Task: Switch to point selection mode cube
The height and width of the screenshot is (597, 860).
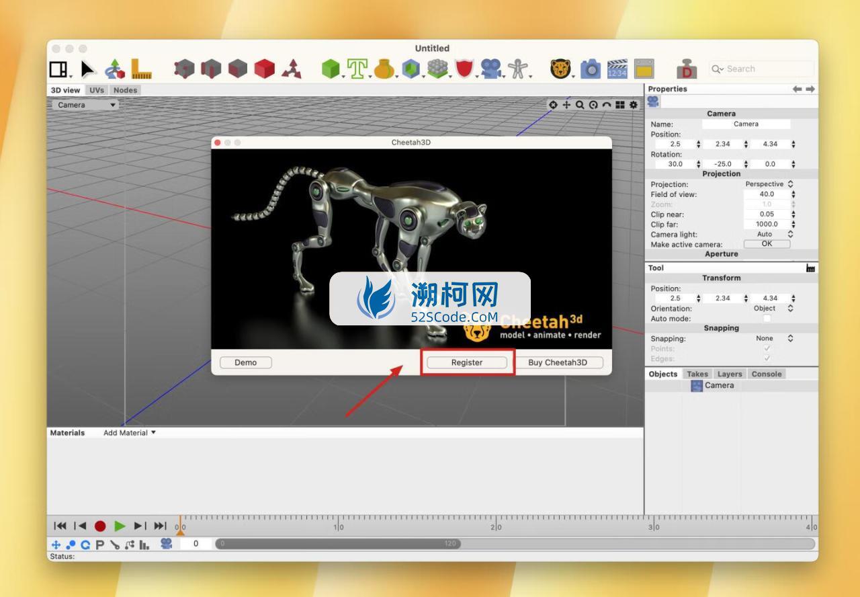Action: (184, 69)
